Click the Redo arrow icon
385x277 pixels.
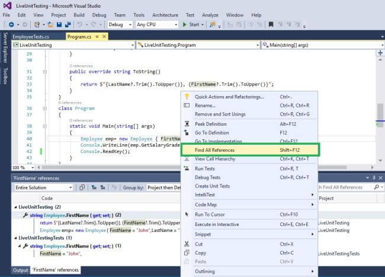click(94, 24)
